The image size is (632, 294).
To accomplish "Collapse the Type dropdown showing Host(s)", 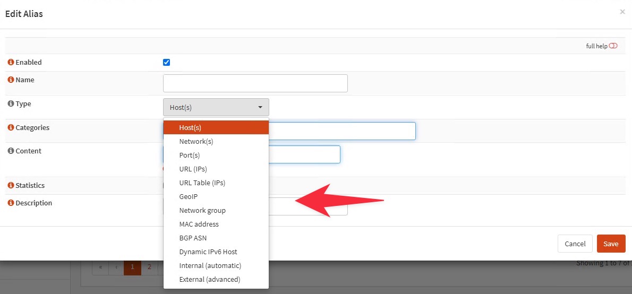I will pyautogui.click(x=216, y=107).
